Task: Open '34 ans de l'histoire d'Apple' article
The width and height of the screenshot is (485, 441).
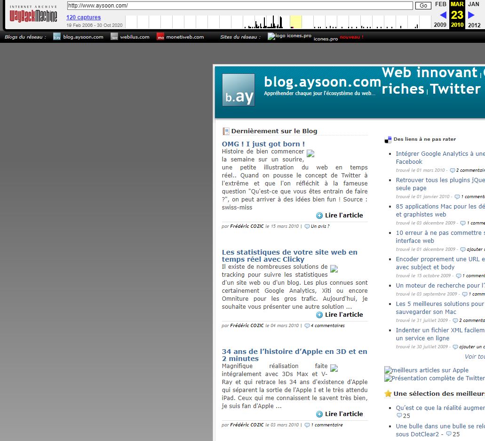Action: pyautogui.click(x=294, y=355)
